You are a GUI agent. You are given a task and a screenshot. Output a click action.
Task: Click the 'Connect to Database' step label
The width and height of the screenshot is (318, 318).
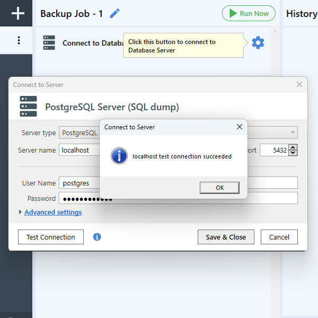point(93,43)
